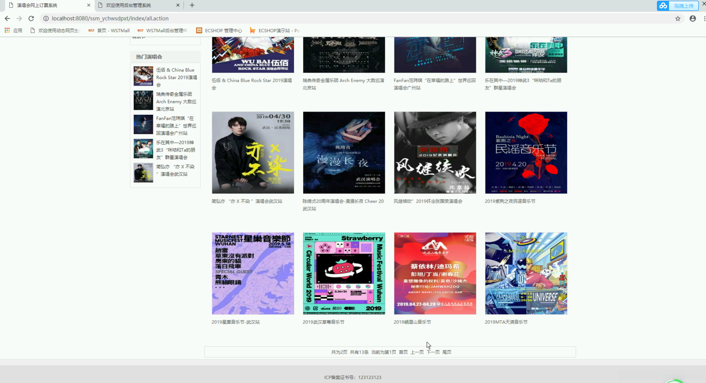Open grid title 伍佰 & China Blue Rock Star 2019演唱会
Screen dimensions: 706x383
[x=252, y=84]
